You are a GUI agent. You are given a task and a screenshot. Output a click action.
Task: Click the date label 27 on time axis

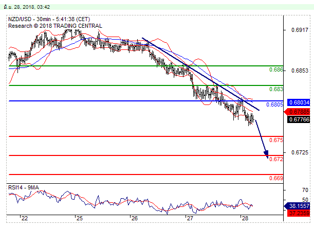coord(190,218)
